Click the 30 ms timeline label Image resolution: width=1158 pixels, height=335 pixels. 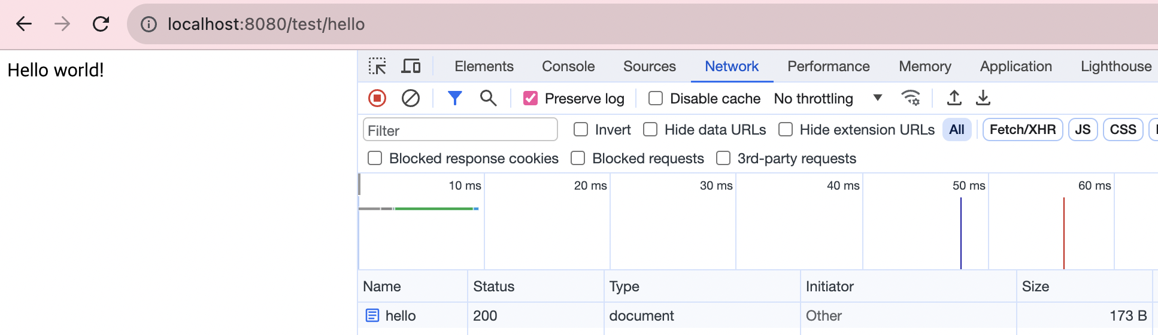click(x=716, y=185)
